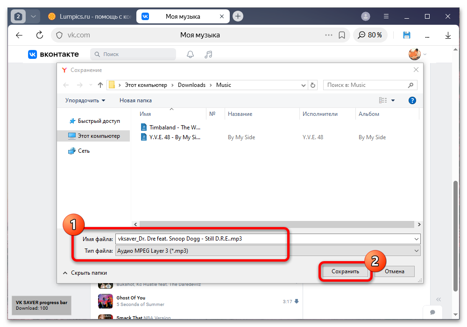Click the blue floppy disk save icon

tap(407, 35)
